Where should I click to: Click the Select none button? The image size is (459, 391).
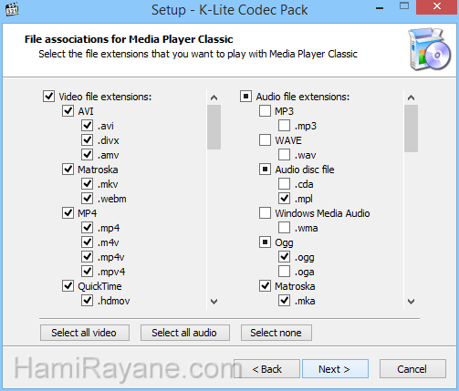point(276,333)
